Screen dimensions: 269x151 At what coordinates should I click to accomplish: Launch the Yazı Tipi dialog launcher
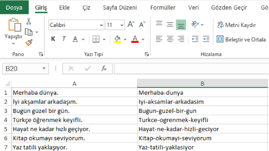pos(147,54)
